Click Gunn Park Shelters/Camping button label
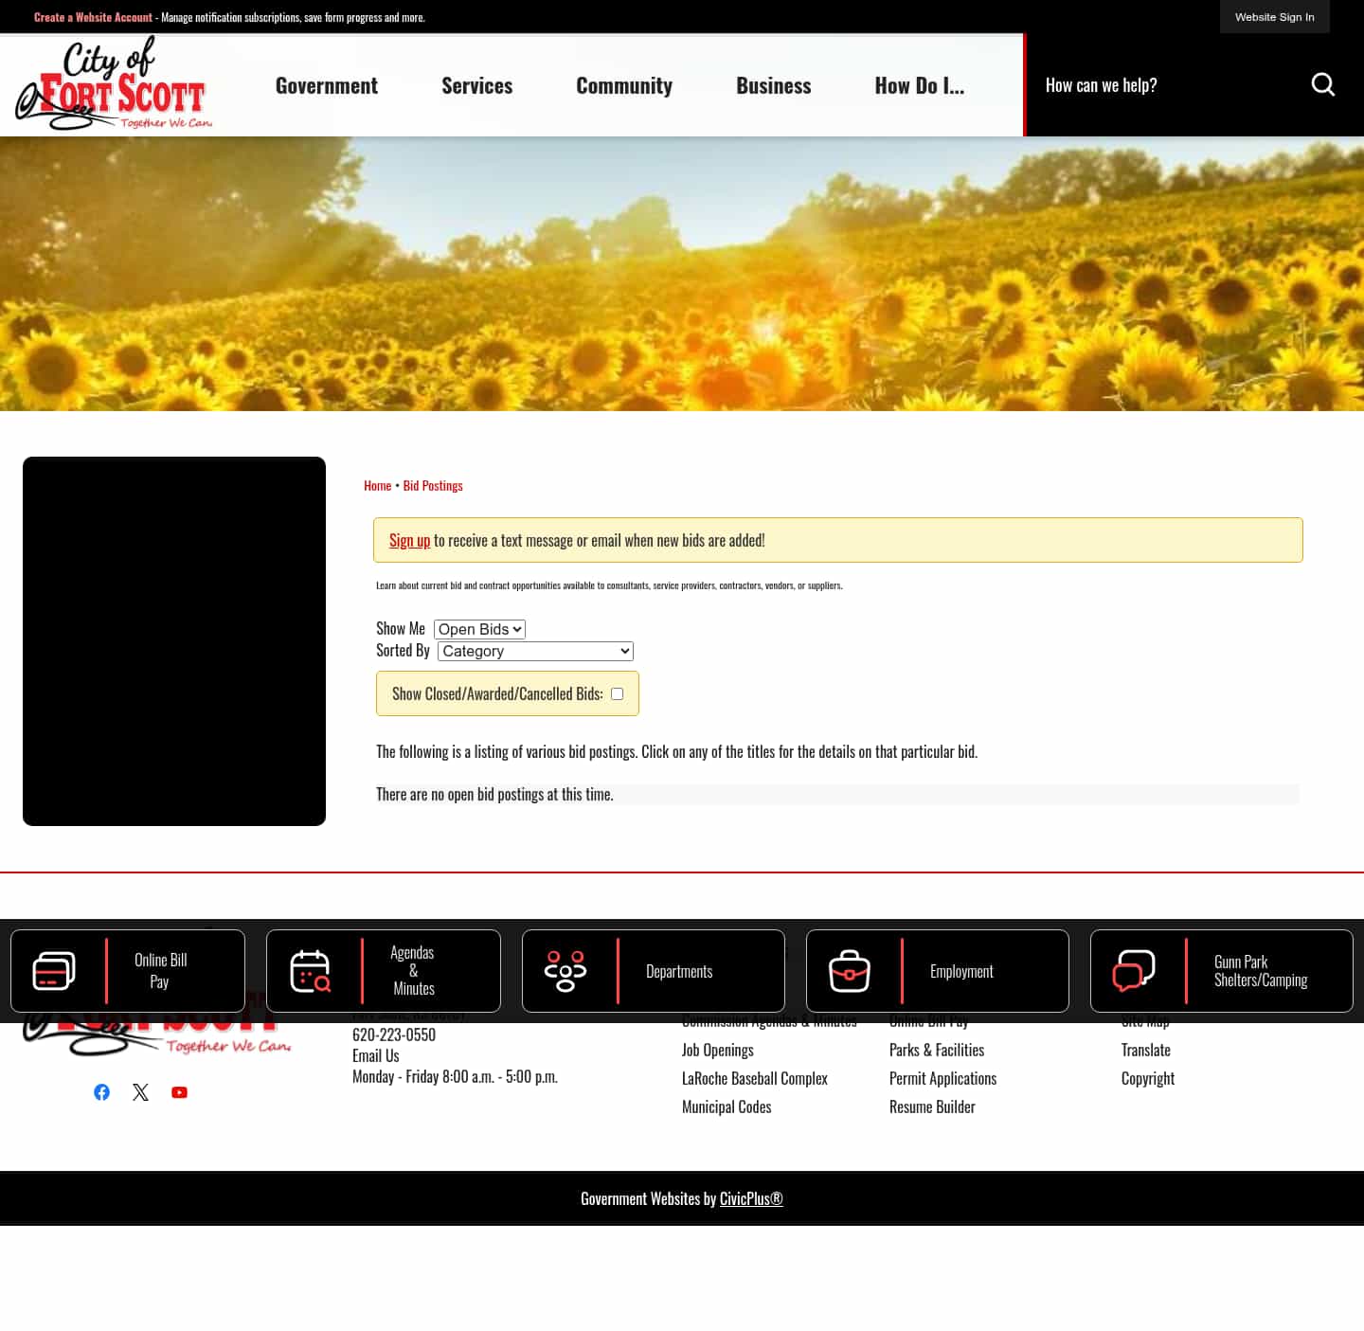Viewport: 1364px width, 1331px height. pos(1261,971)
